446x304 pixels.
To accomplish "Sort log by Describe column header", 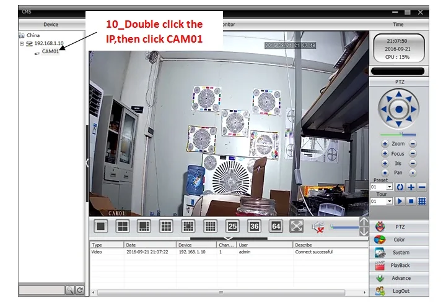I will pos(331,245).
